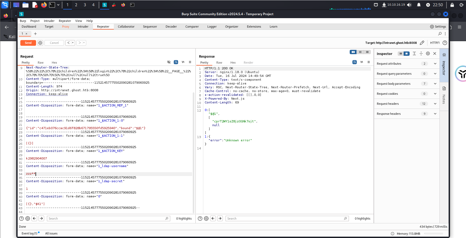Edit target with the pencil icon
The image size is (466, 238).
(422, 43)
